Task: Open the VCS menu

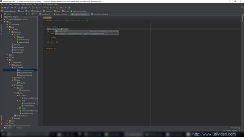Action: point(44,4)
